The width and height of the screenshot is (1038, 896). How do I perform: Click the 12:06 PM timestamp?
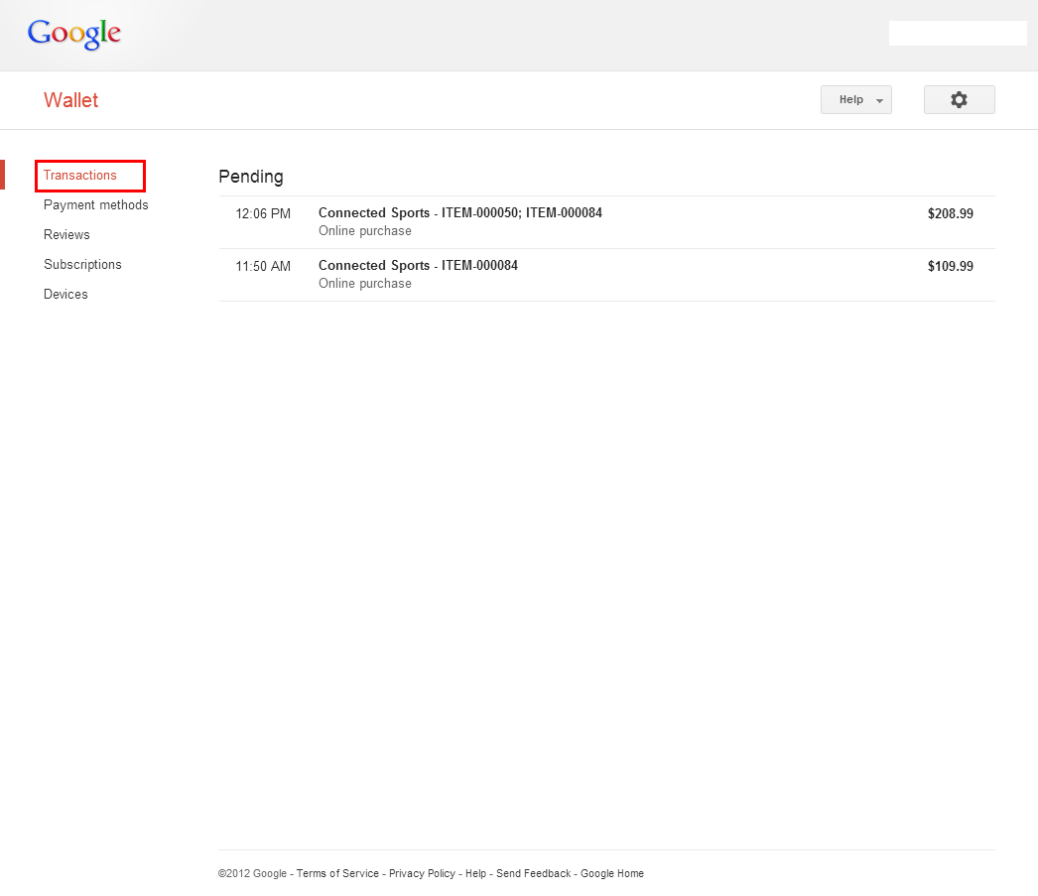263,213
